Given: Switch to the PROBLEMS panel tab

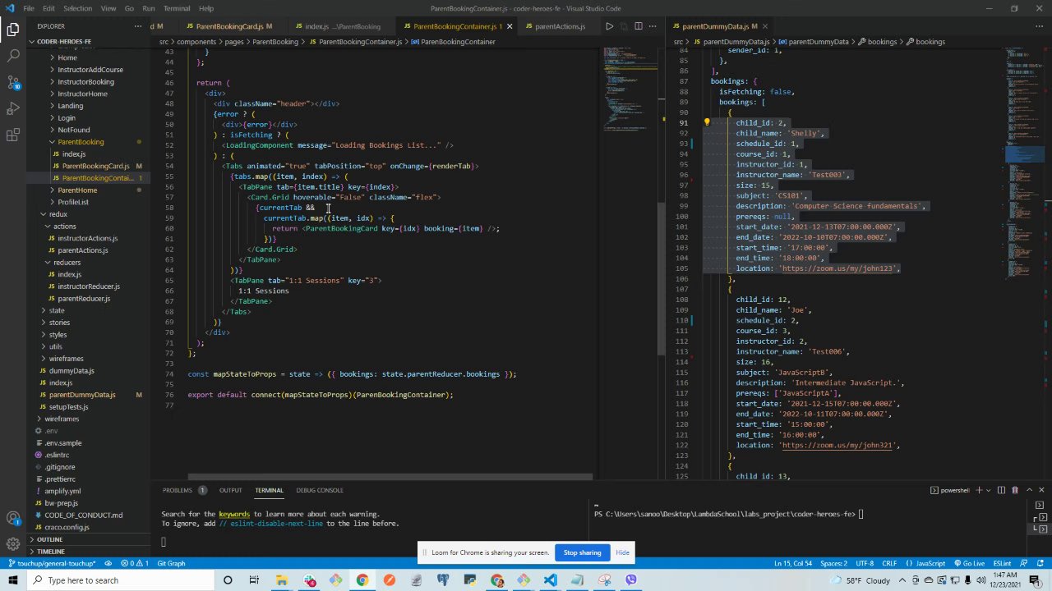Looking at the screenshot, I should click(x=177, y=490).
